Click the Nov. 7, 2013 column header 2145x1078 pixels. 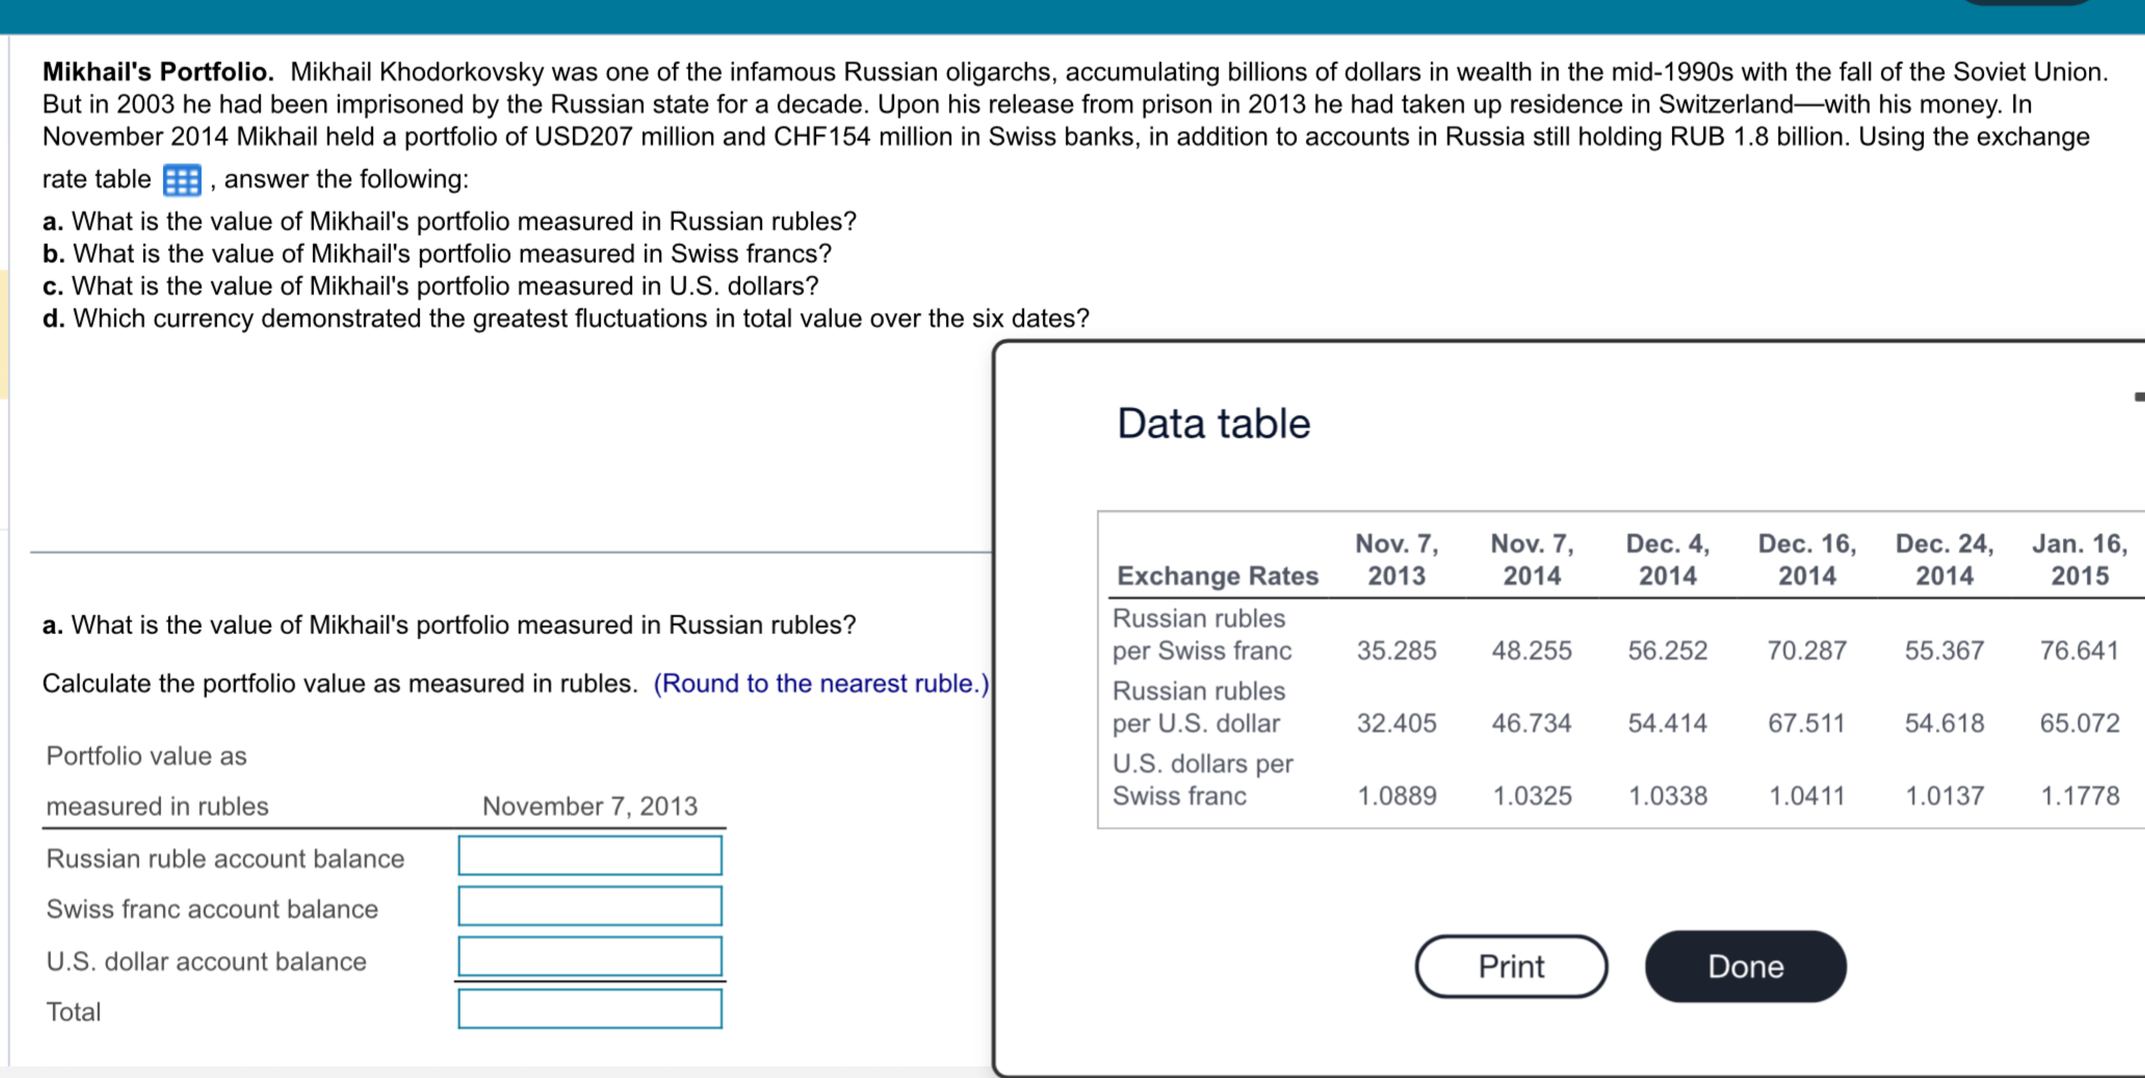(1396, 560)
